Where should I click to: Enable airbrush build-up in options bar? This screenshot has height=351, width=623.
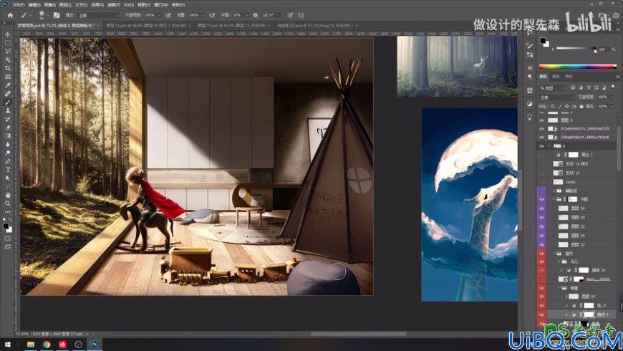pos(212,15)
